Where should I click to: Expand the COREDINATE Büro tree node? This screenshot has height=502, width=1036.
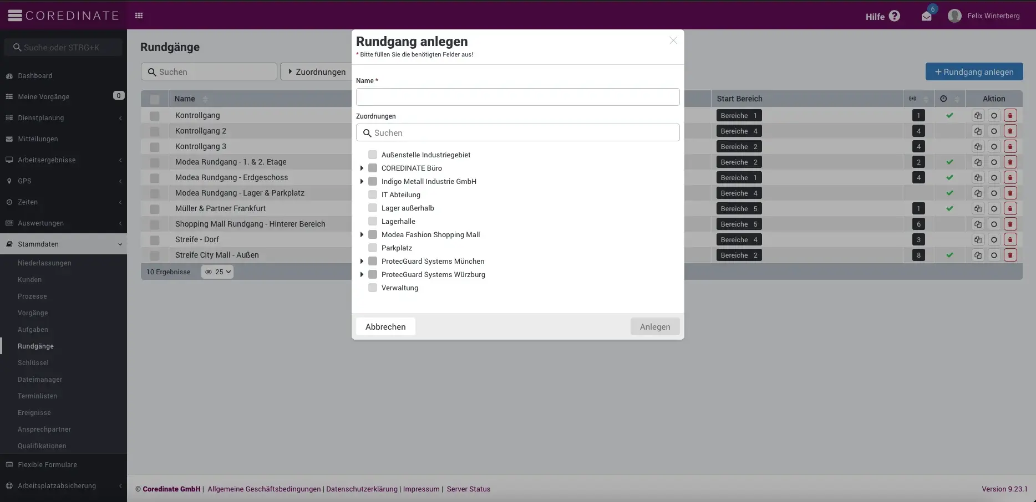point(362,168)
